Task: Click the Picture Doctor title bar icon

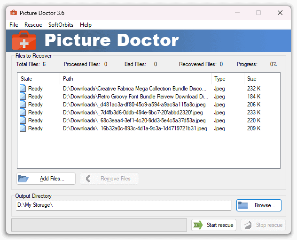Action: pos(14,13)
